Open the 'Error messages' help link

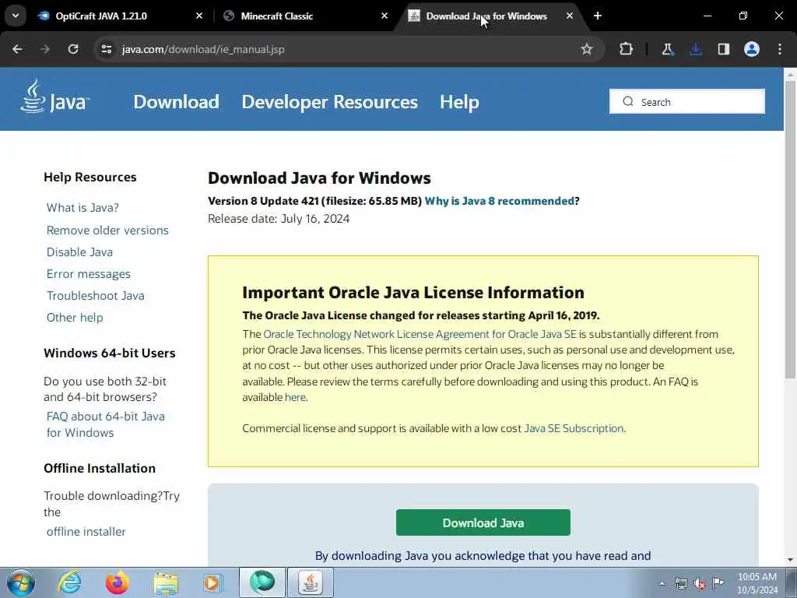tap(89, 273)
